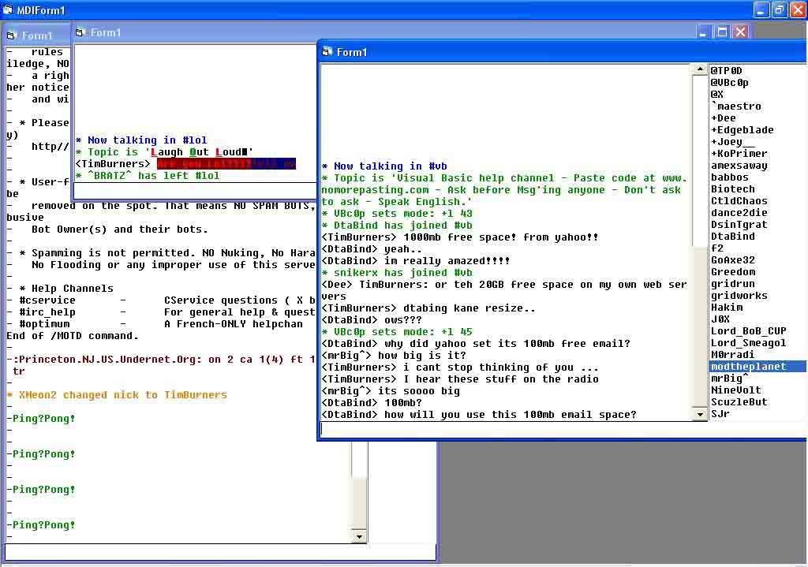808x567 pixels.
Task: Maximize the #lol channel Form1 window
Action: click(x=722, y=32)
